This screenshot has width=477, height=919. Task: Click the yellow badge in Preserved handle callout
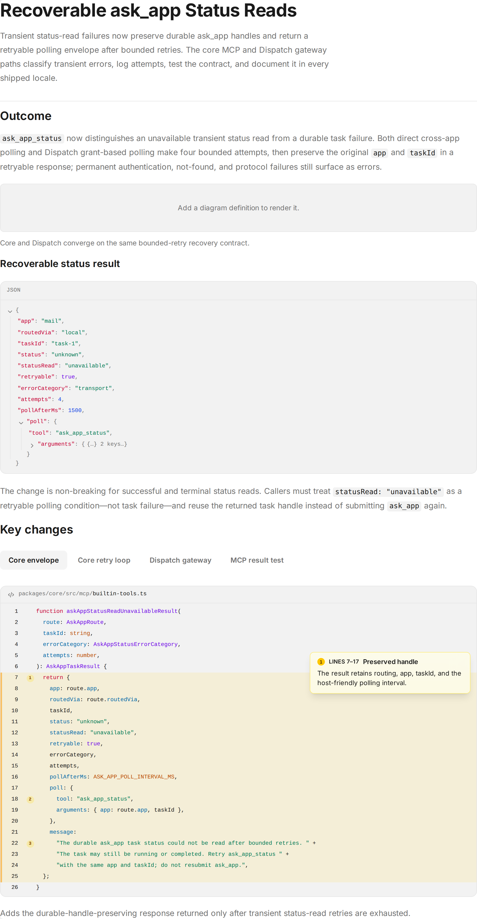click(x=321, y=662)
